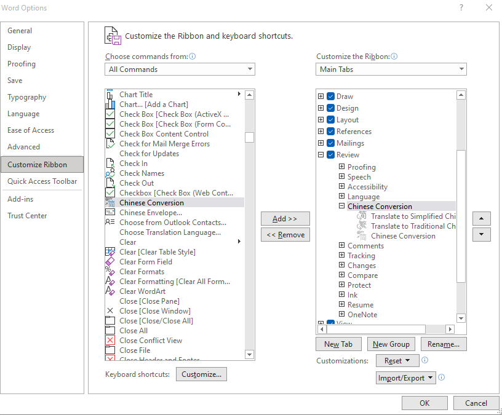Viewport: 502px width, 415px height.
Task: Uncheck the Layout tab checkbox
Action: (331, 120)
